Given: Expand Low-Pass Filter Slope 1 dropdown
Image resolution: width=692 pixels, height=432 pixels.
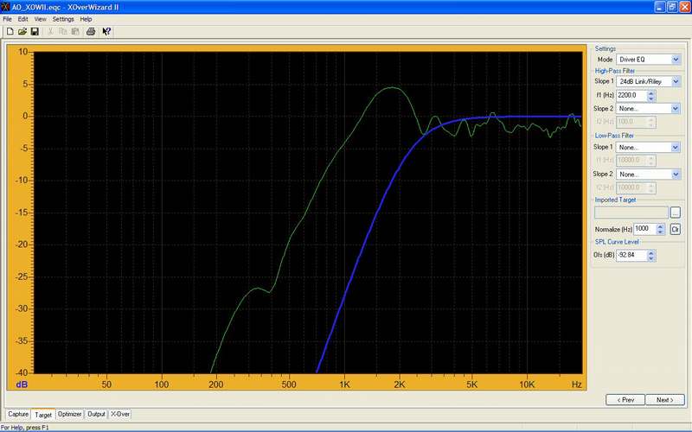Looking at the screenshot, I should 676,147.
